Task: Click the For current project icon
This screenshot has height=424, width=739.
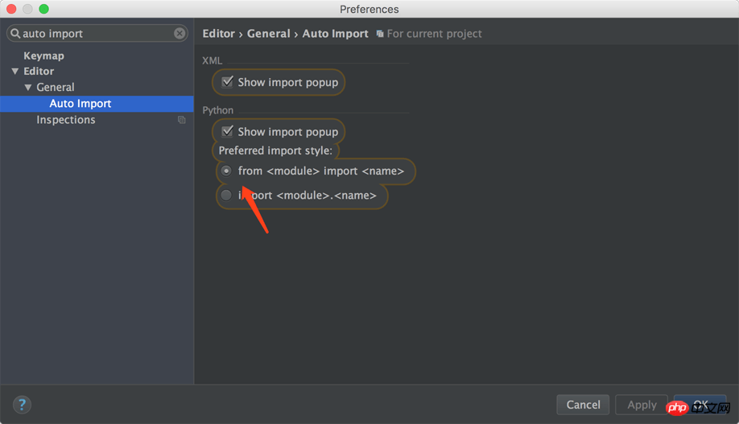Action: [x=380, y=34]
